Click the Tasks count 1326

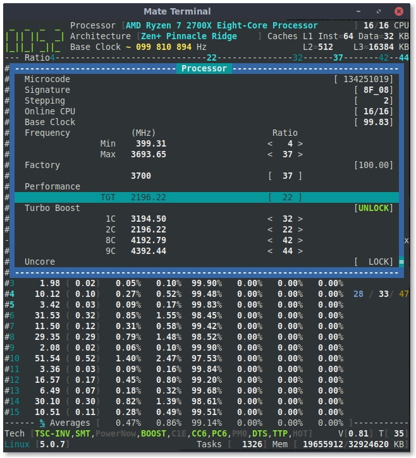point(252,444)
